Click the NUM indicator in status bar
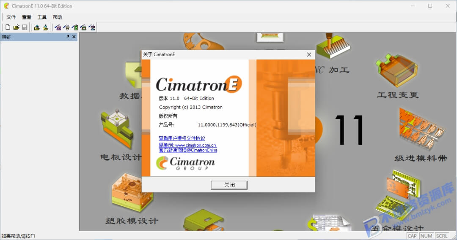The width and height of the screenshot is (457, 240). click(427, 236)
